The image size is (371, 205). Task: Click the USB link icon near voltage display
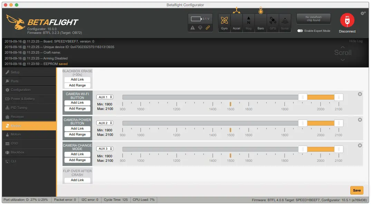tap(208, 27)
